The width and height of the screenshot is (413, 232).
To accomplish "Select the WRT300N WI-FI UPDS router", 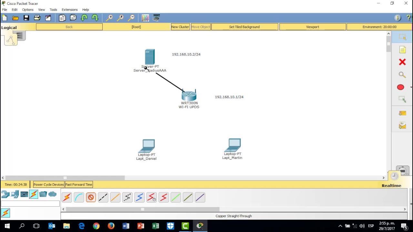I will (x=189, y=96).
